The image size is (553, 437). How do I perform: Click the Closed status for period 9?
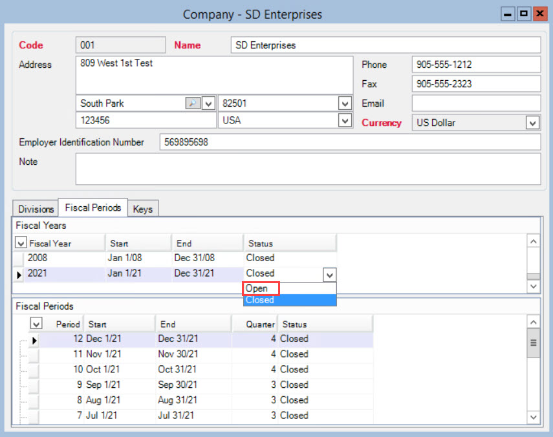pos(325,385)
